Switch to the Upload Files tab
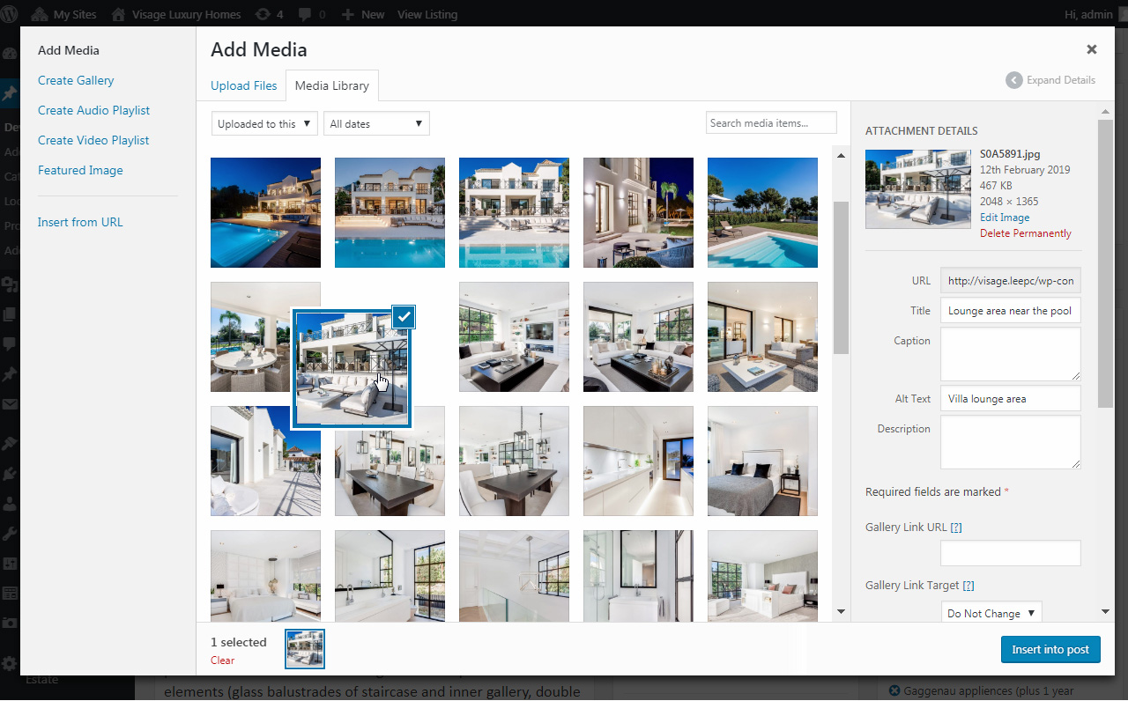 [243, 85]
